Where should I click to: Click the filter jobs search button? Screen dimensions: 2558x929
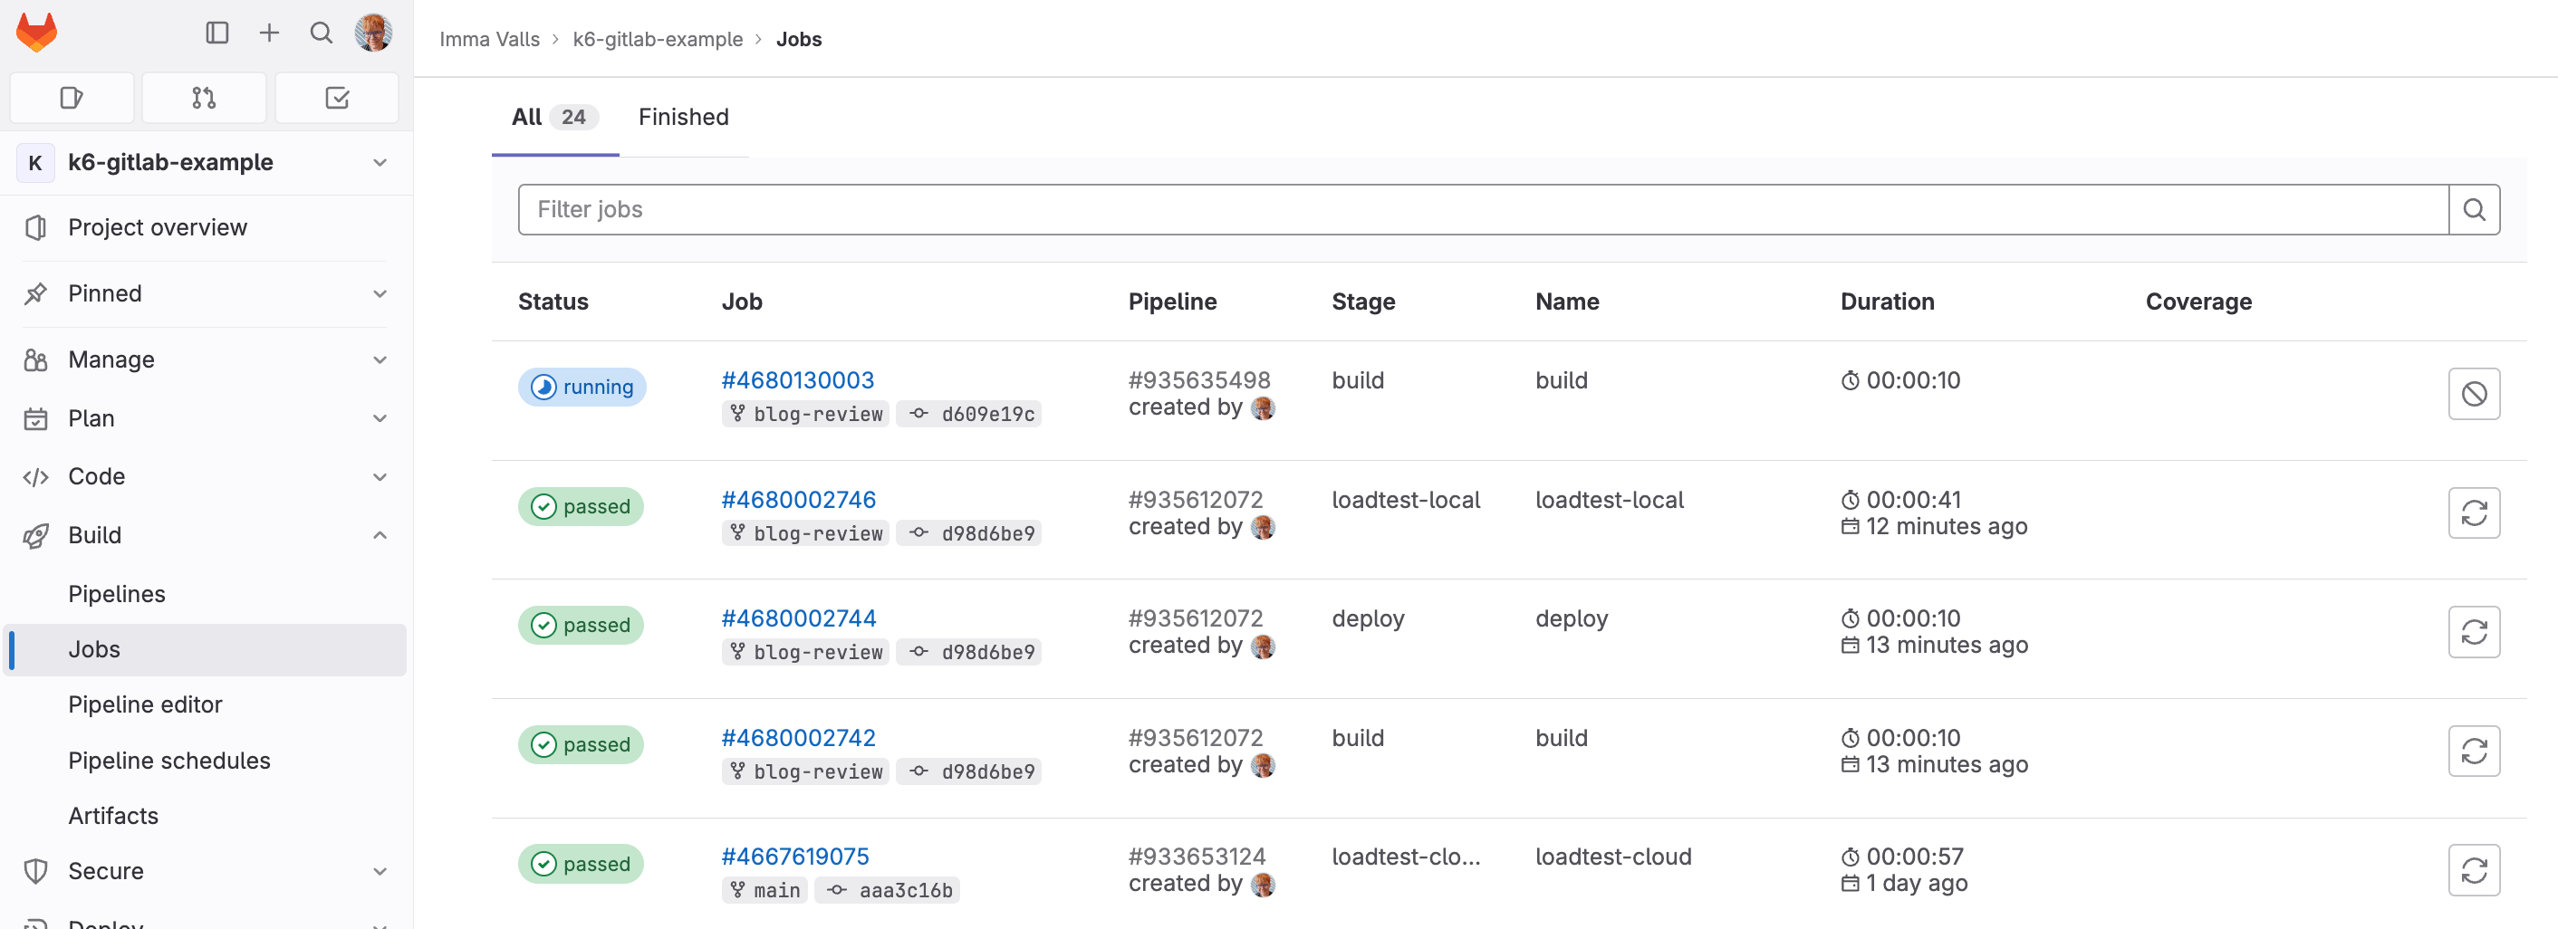coord(2473,209)
